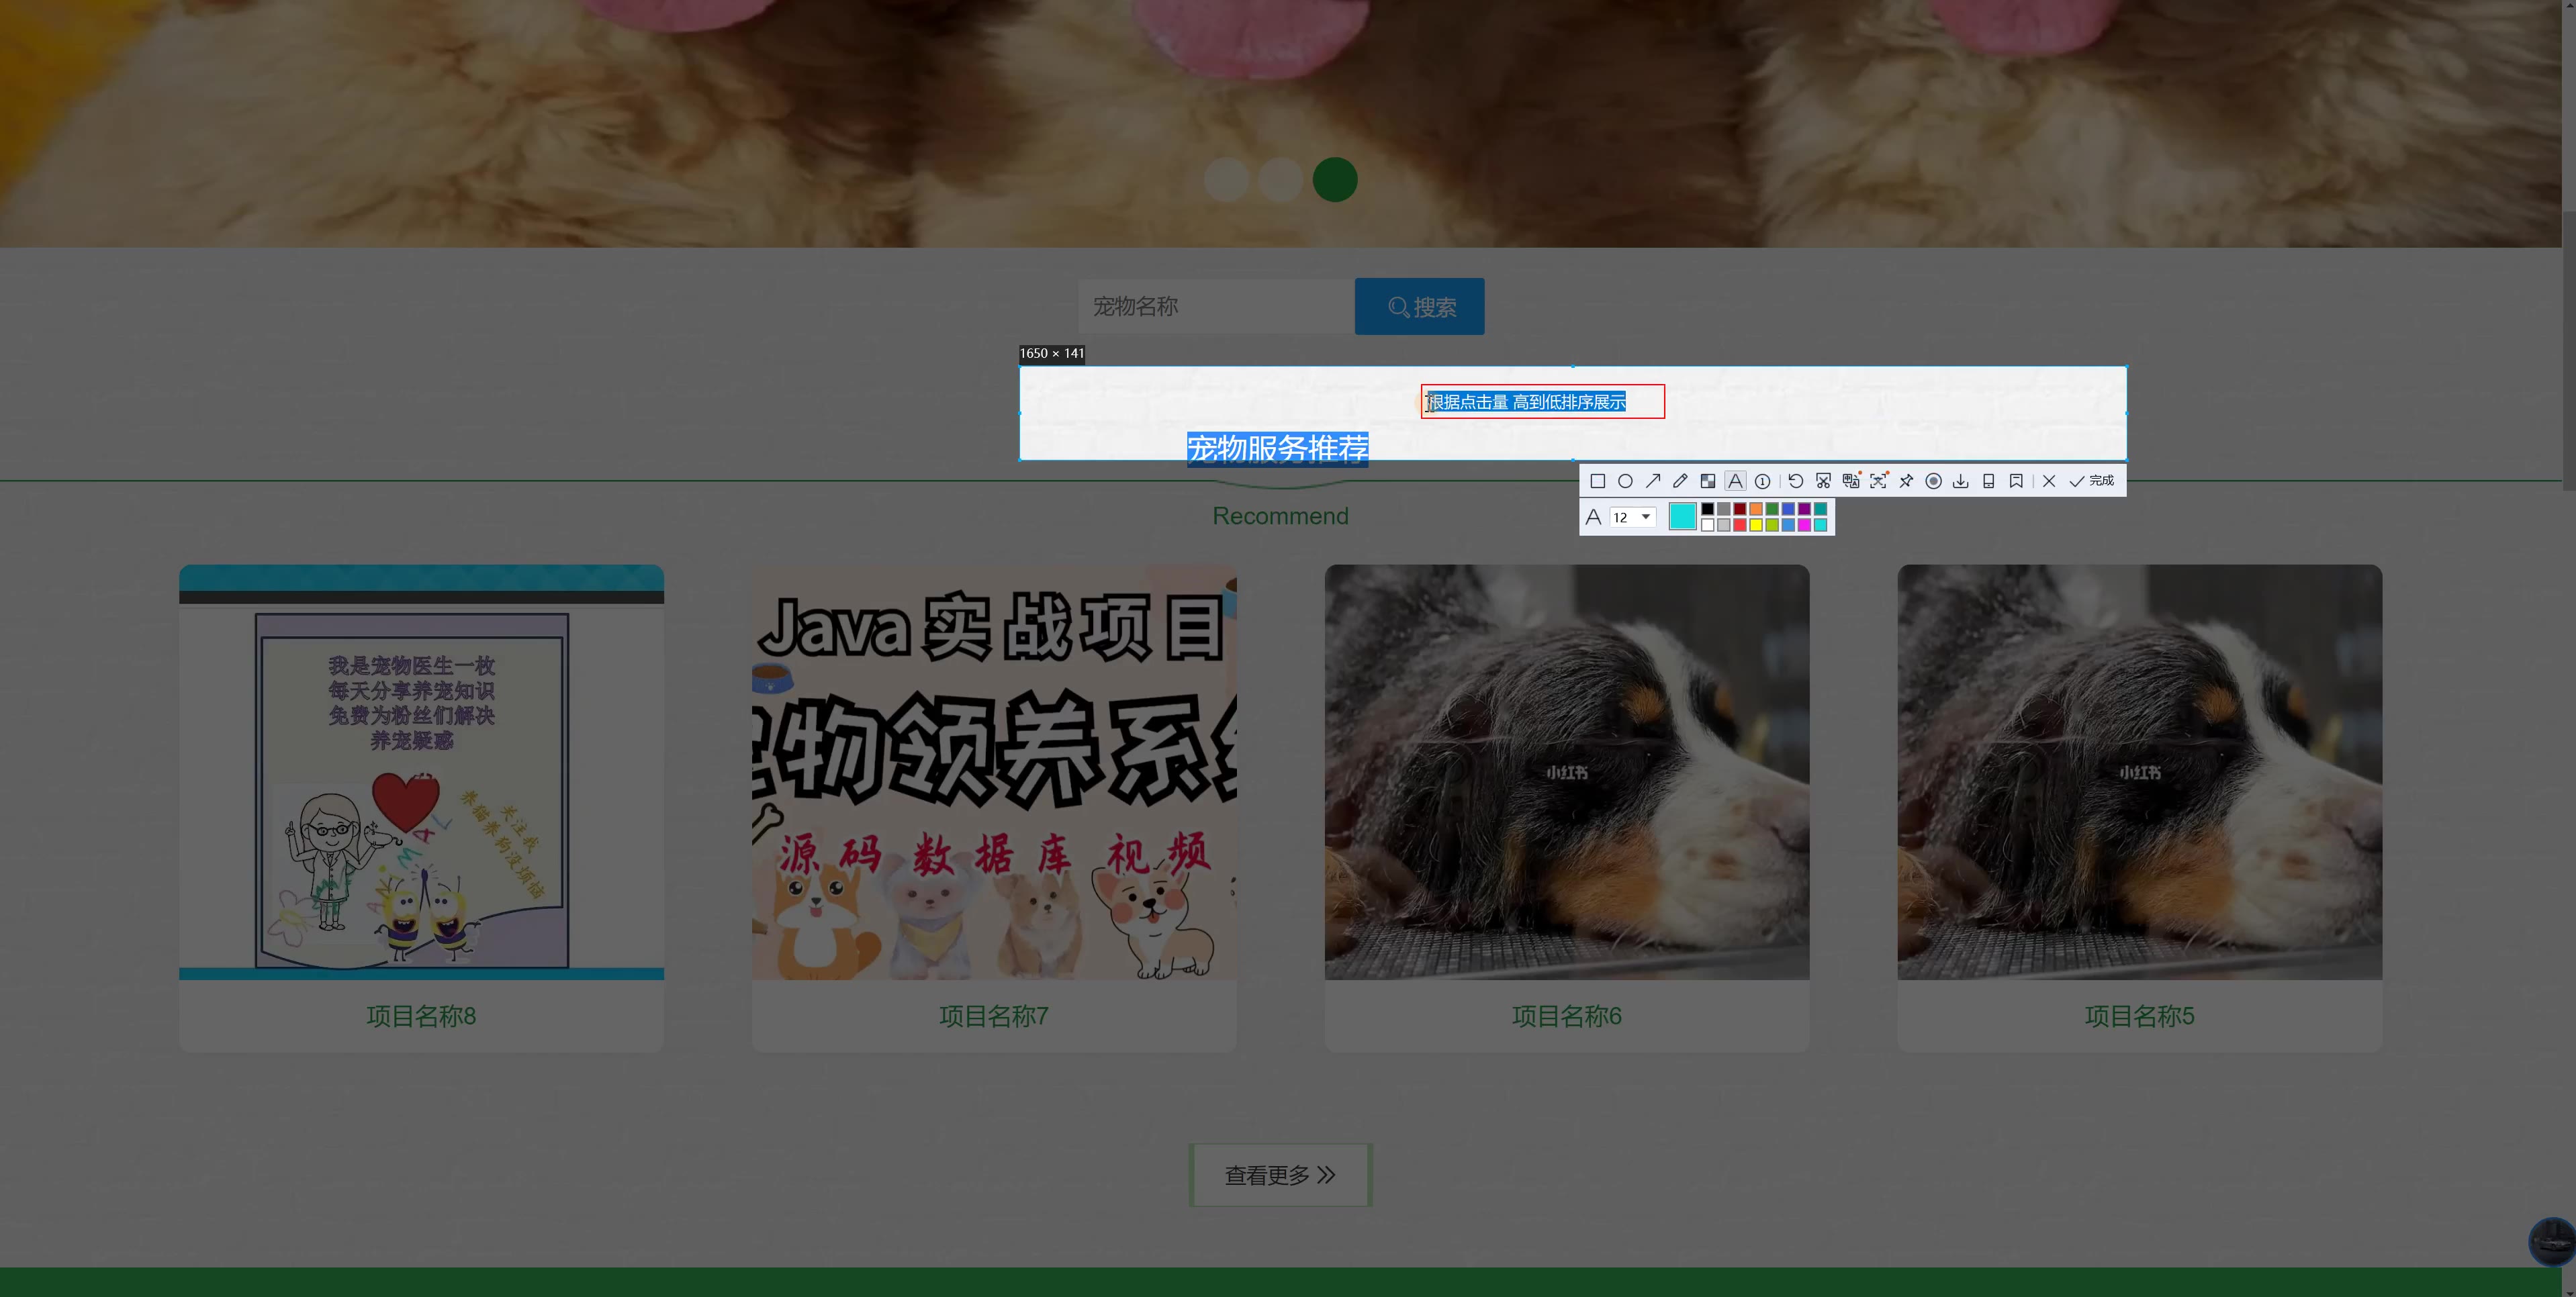Pick the bright red color swatch

pos(1740,525)
